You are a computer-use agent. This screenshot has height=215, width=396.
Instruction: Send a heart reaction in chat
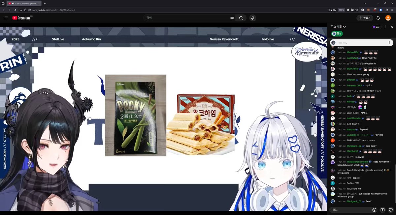tap(391, 209)
